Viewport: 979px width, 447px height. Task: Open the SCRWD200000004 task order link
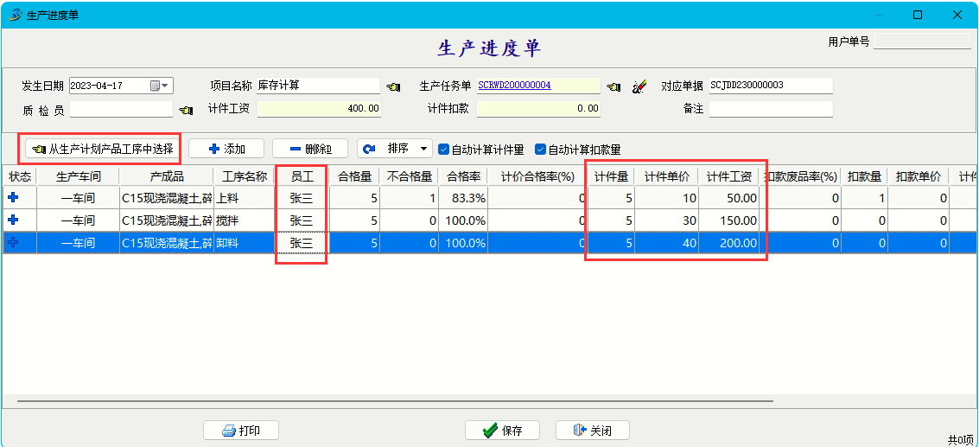coord(514,86)
